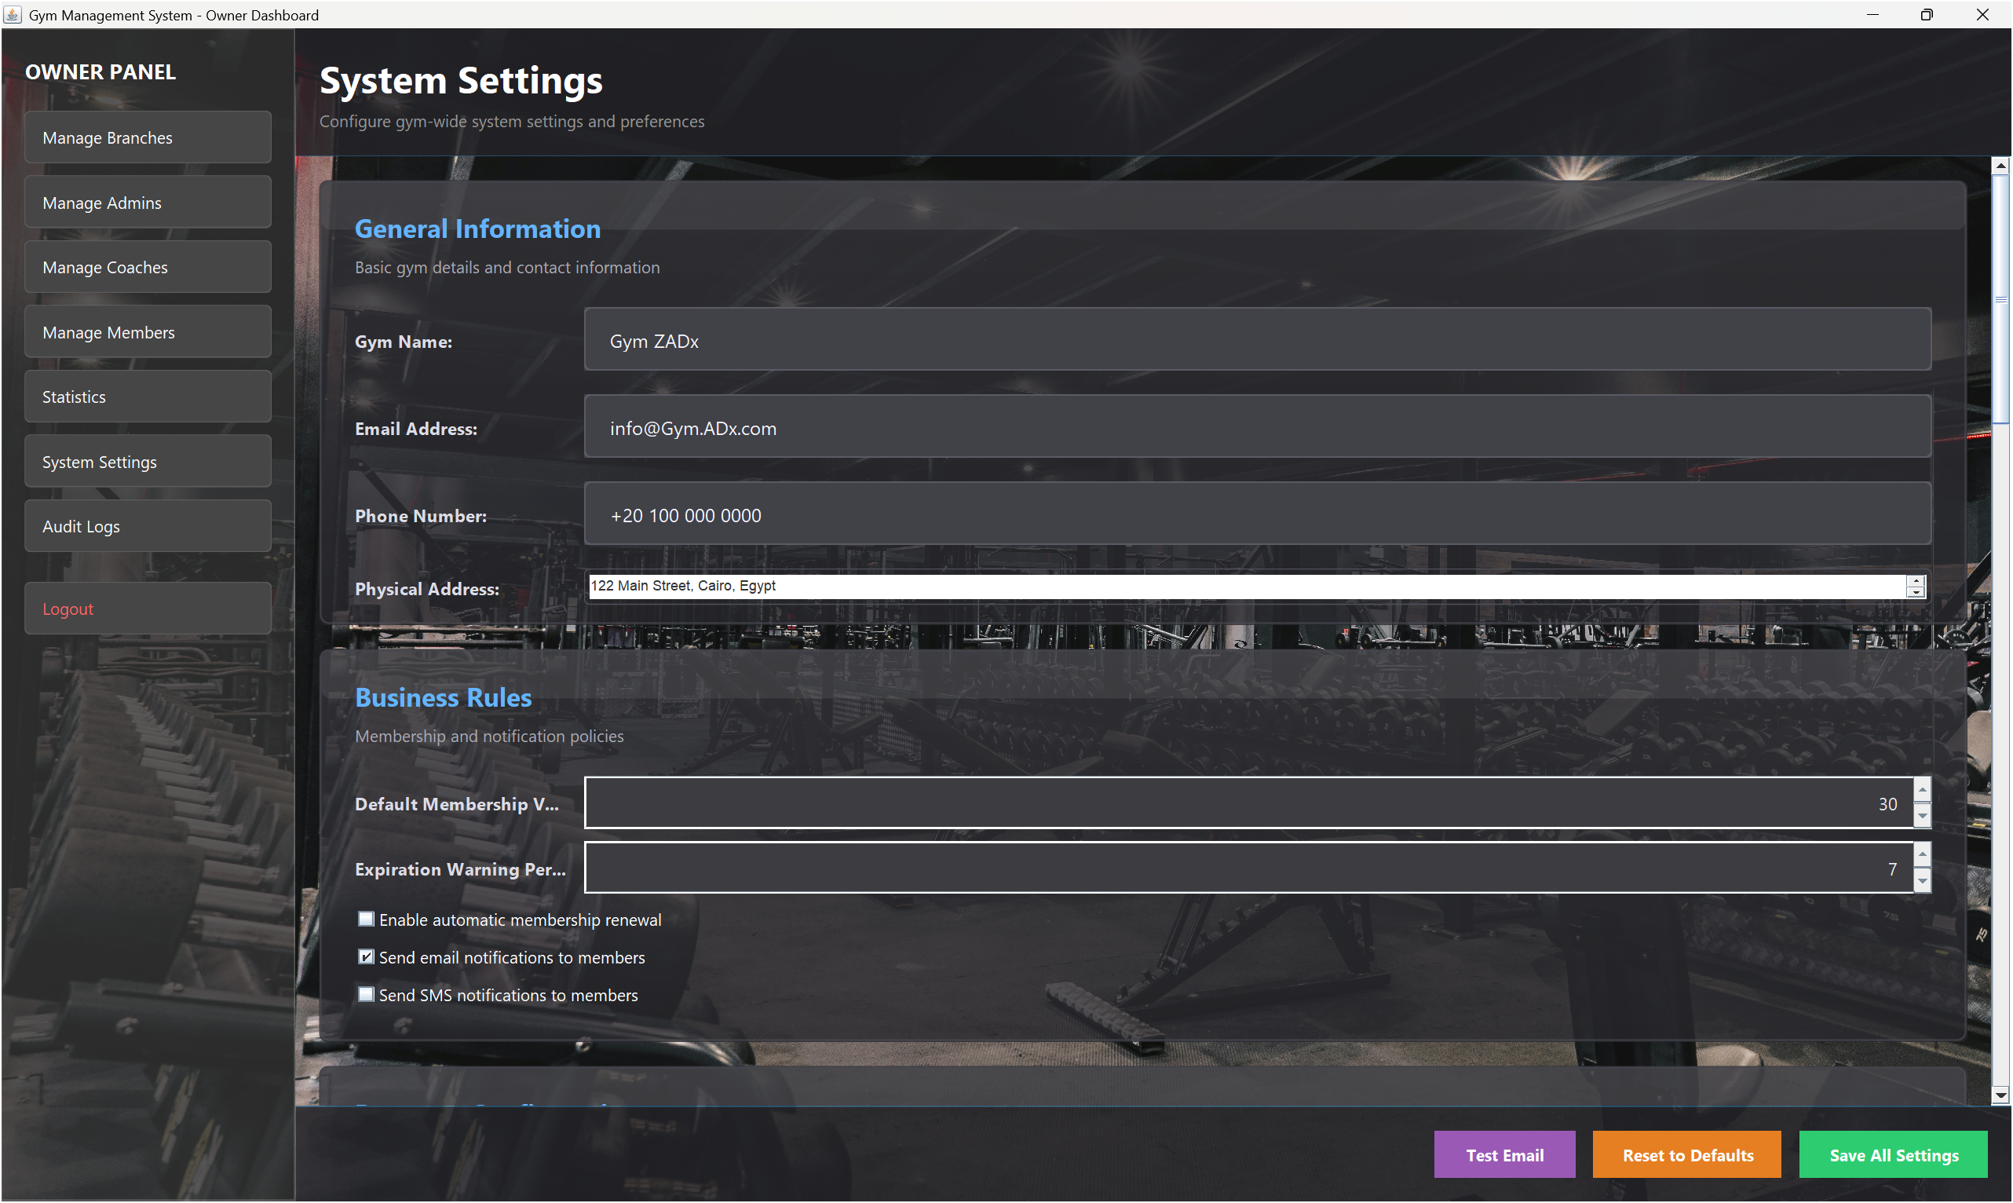The image size is (2013, 1203).
Task: Open Manage Branches from the owner panel
Action: pos(148,137)
